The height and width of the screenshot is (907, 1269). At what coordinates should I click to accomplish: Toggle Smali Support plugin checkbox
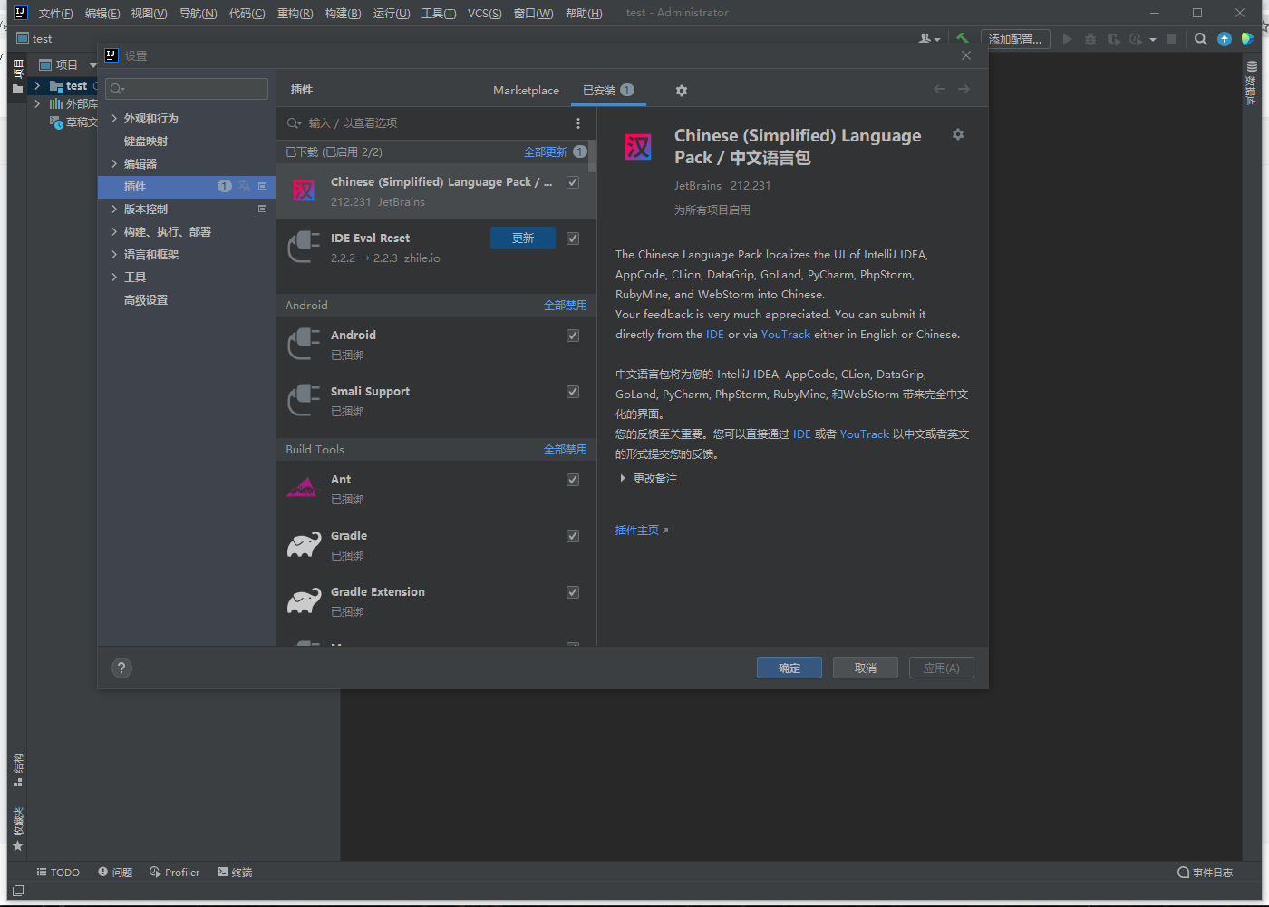[x=573, y=392]
